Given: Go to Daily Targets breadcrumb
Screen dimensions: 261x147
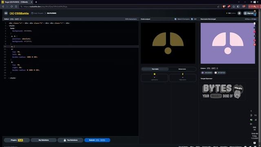Looking at the screenshot, I should (37, 13).
